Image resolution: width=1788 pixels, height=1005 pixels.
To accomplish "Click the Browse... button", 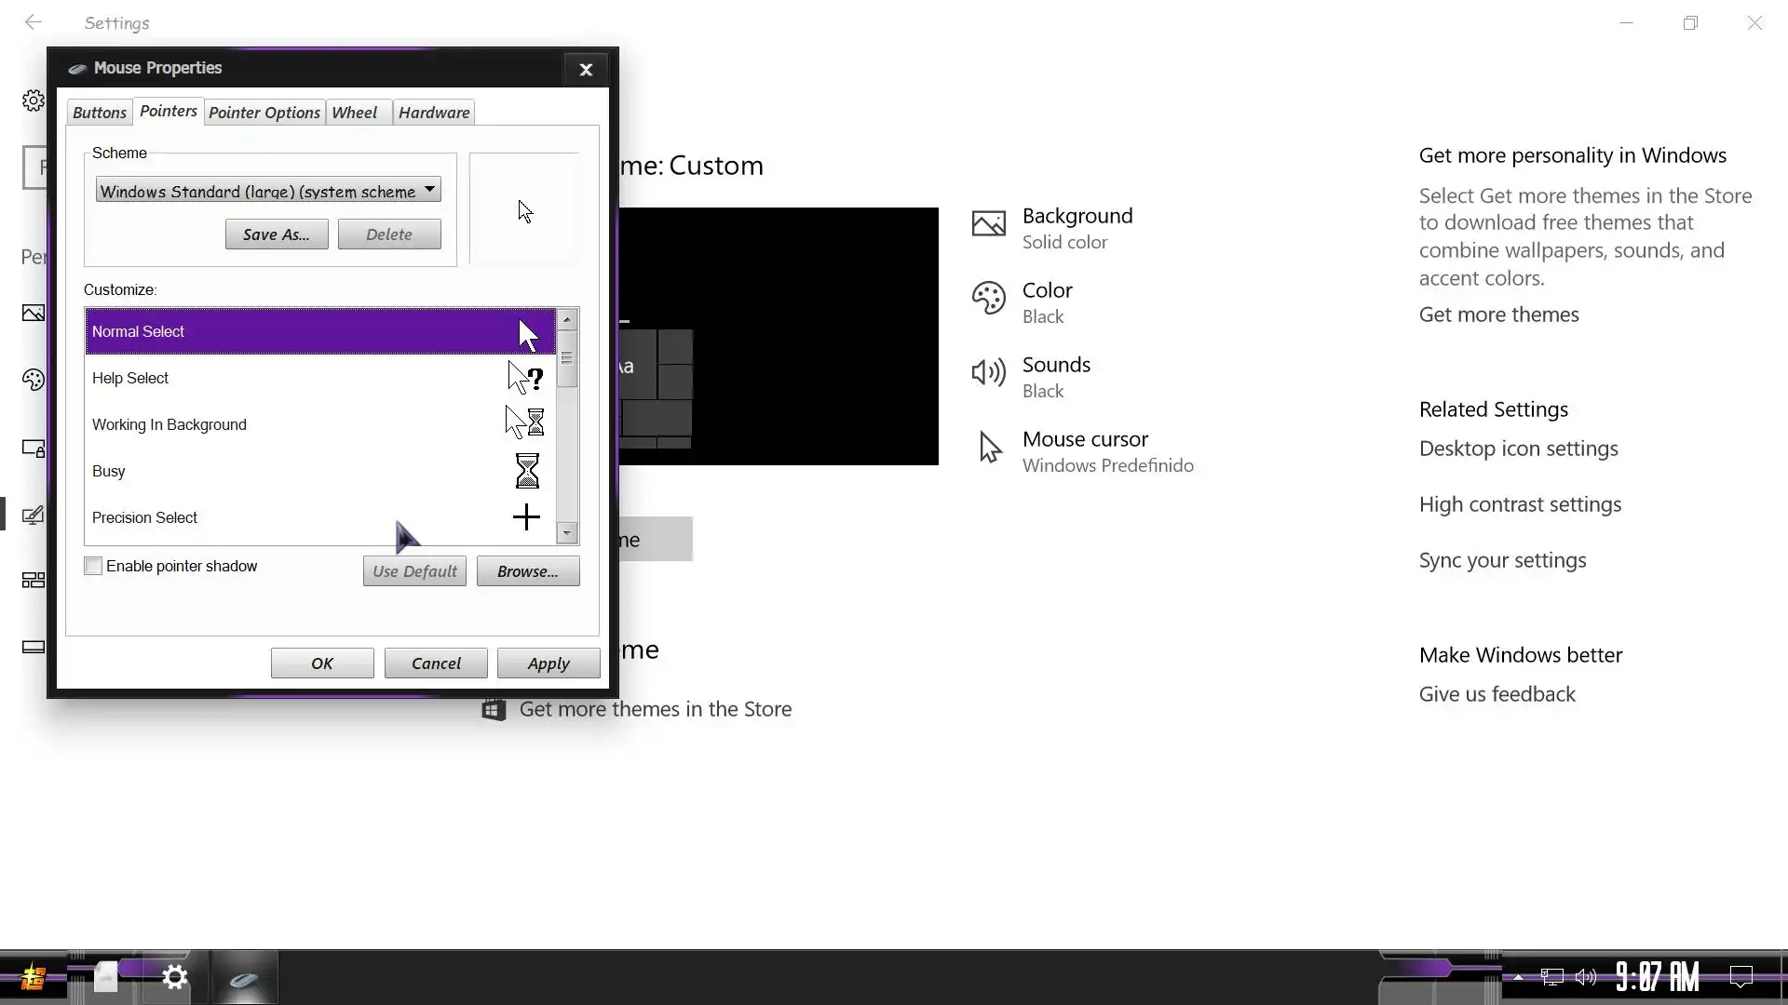I will coord(527,571).
